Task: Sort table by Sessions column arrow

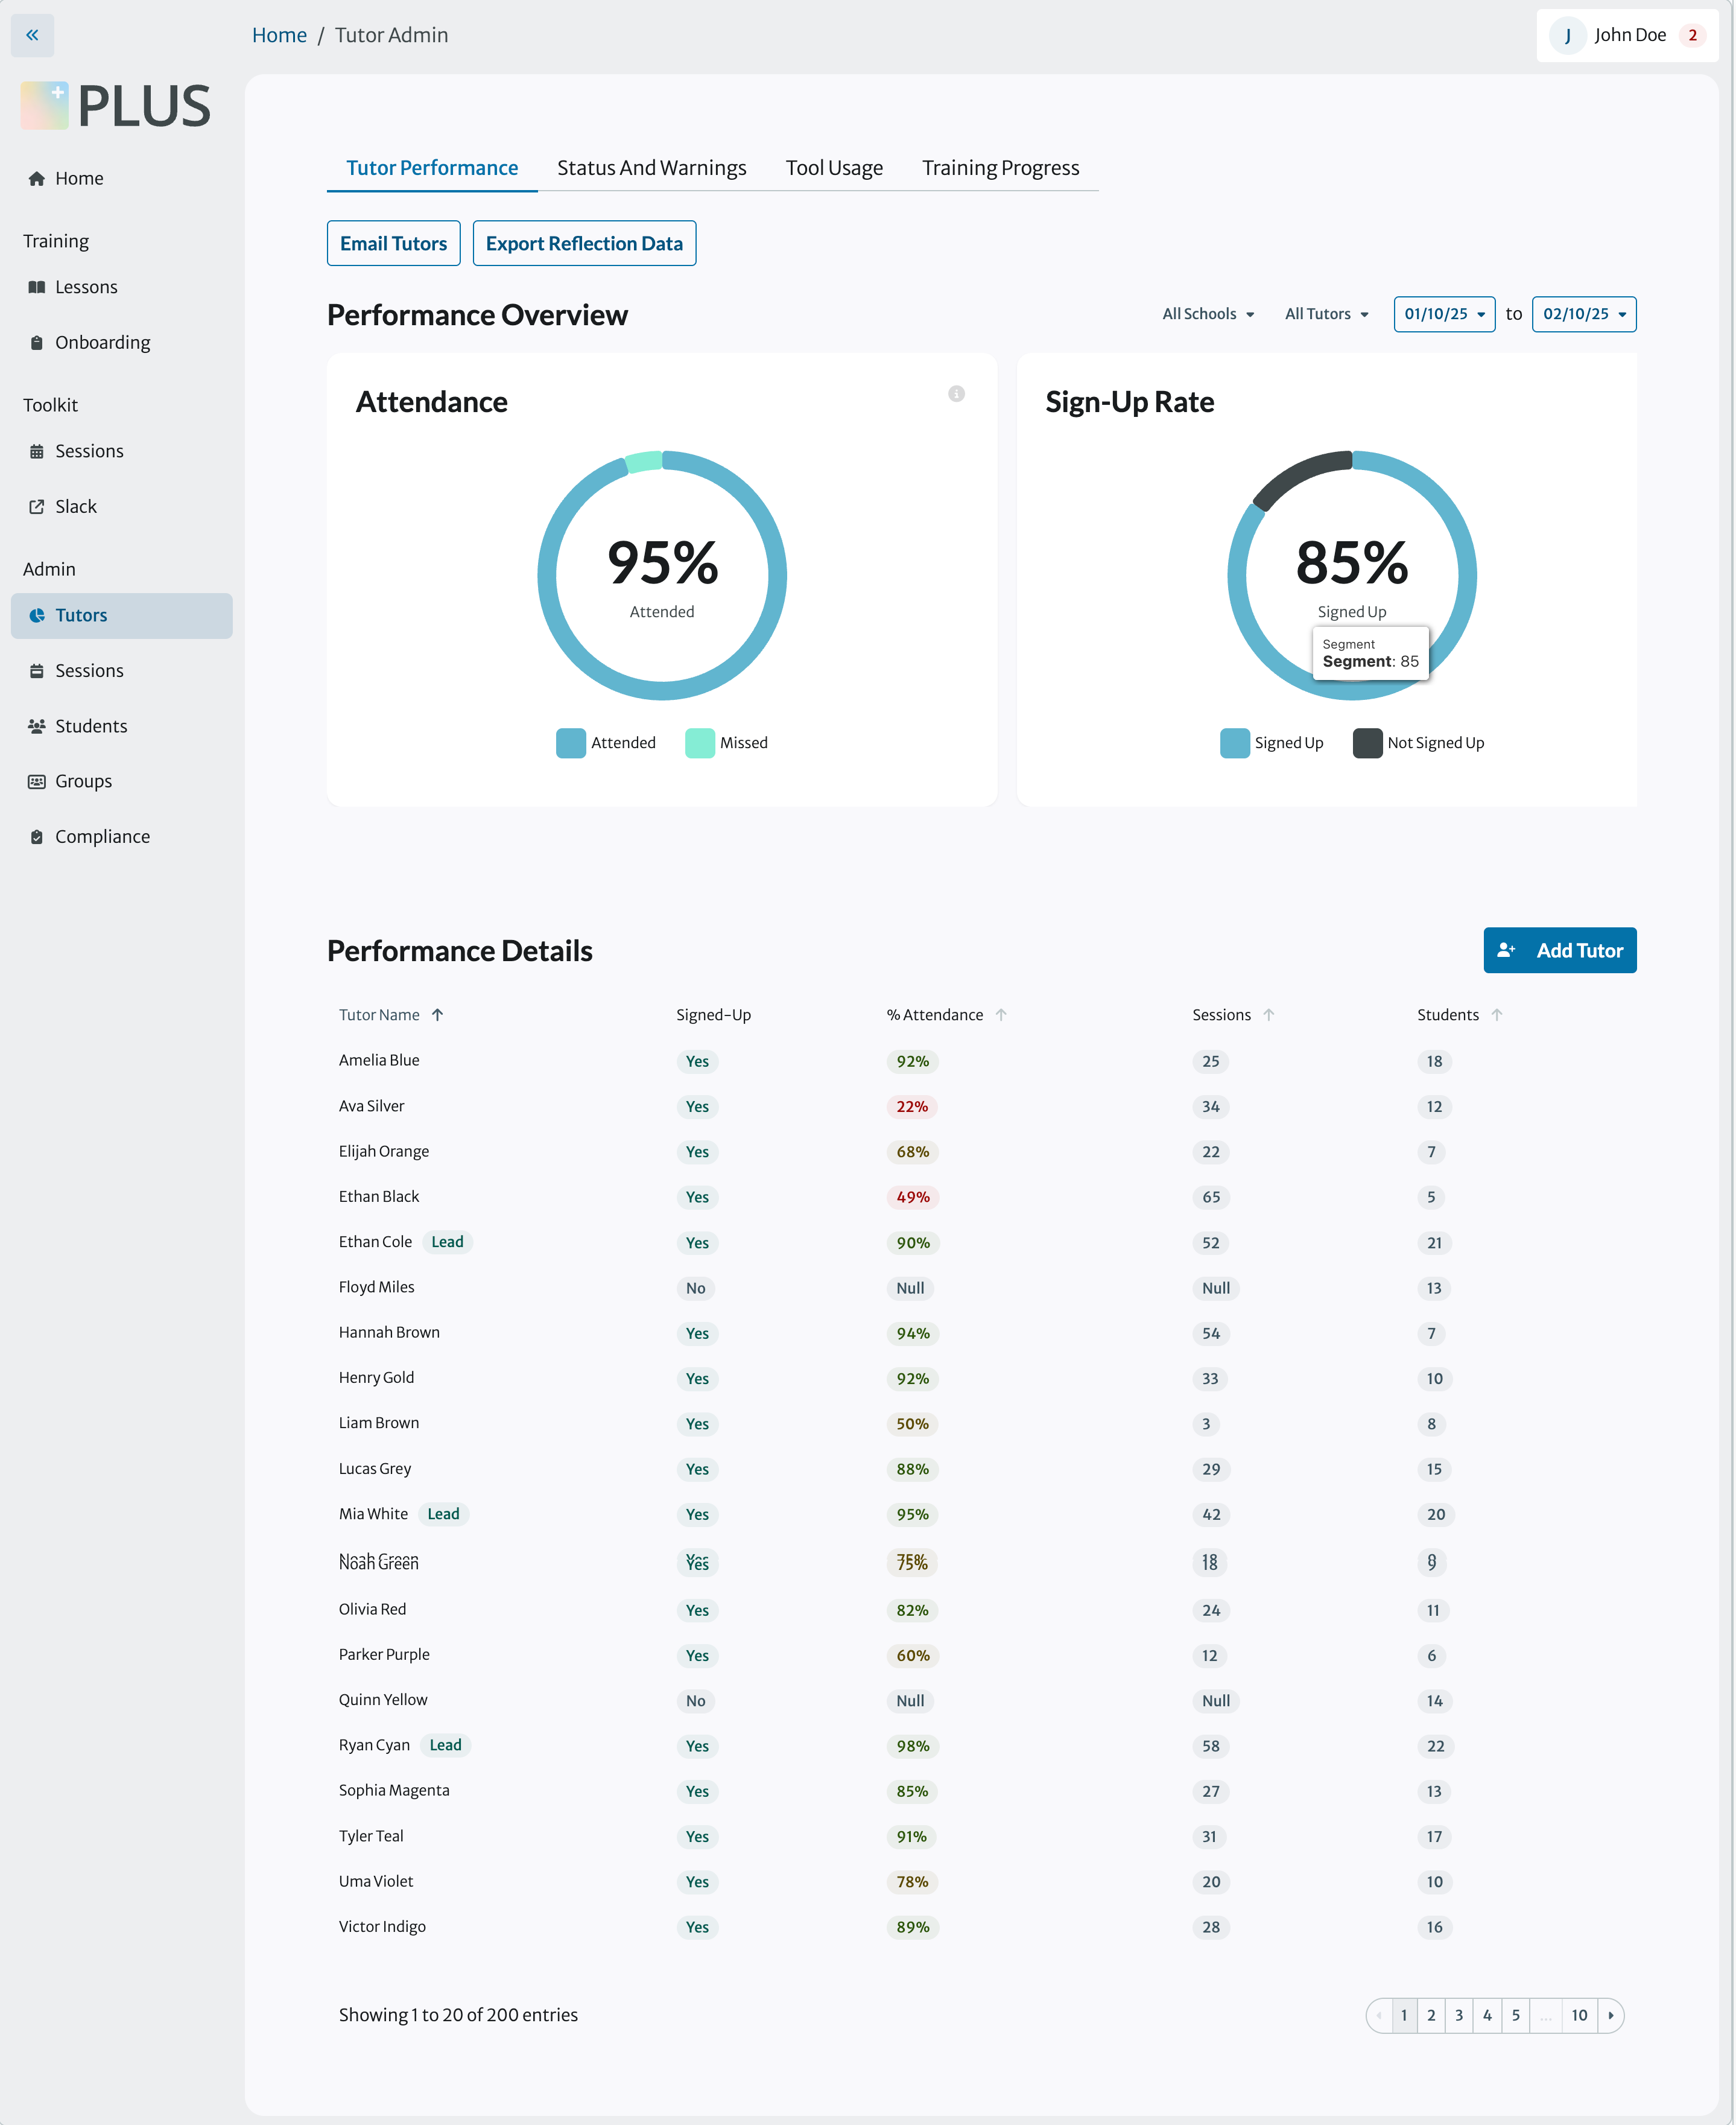Action: (x=1268, y=1015)
